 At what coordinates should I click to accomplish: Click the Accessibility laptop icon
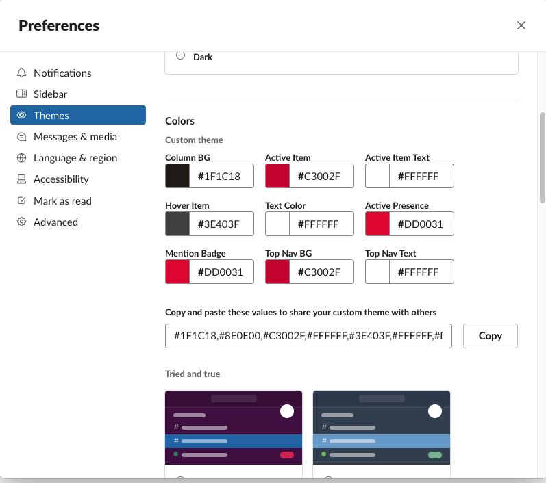pyautogui.click(x=22, y=179)
